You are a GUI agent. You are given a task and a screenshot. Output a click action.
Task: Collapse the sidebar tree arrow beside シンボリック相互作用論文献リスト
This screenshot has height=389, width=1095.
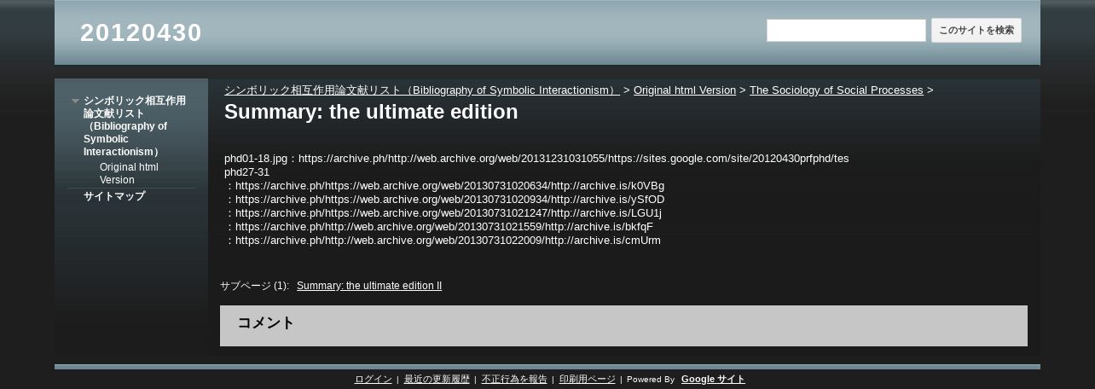pos(75,101)
